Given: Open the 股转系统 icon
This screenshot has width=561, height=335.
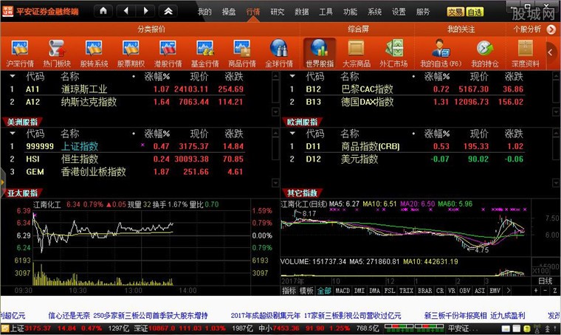Looking at the screenshot, I should pyautogui.click(x=94, y=54).
